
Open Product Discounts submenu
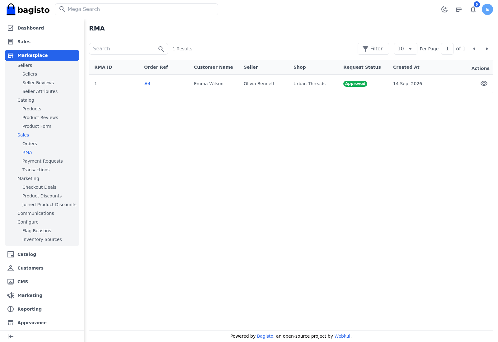coord(42,196)
